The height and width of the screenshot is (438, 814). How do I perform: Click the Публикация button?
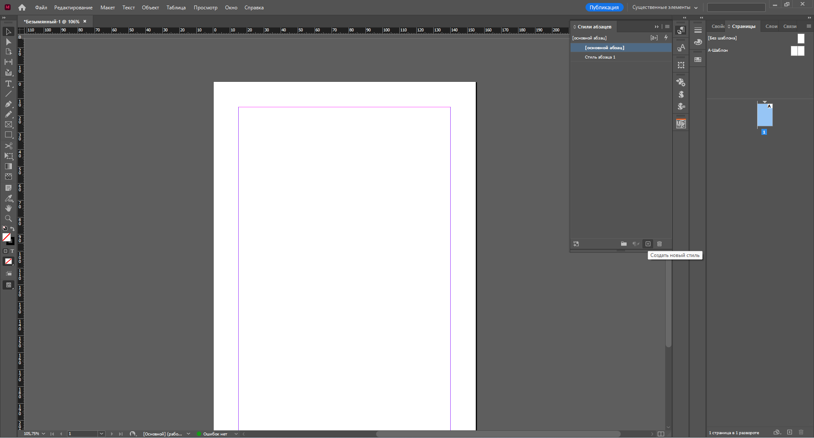click(604, 8)
